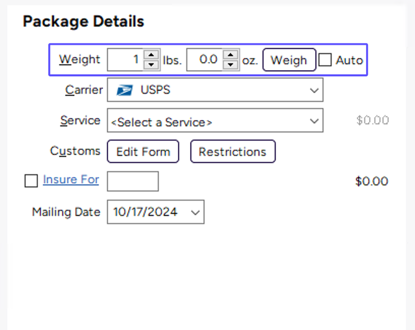Open the Select a Service dropdown
Viewport: 415px width, 330px height.
pyautogui.click(x=215, y=120)
